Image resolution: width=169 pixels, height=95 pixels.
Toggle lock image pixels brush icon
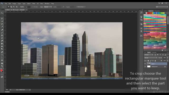(151, 61)
